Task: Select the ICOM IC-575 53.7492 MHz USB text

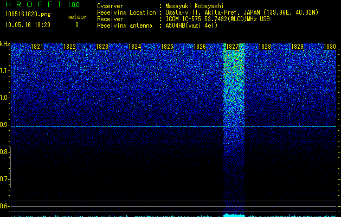Action: [217, 19]
